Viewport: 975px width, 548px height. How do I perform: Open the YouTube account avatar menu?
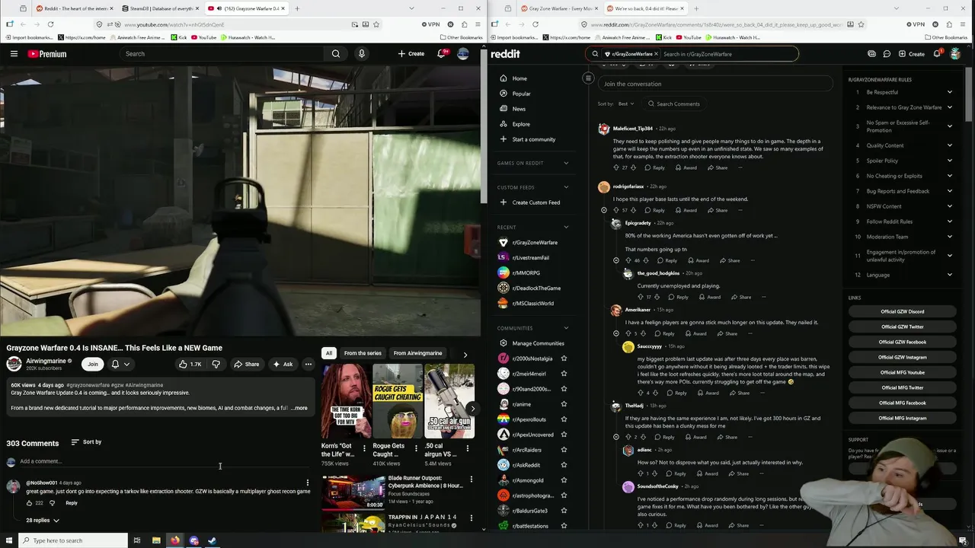click(x=463, y=54)
